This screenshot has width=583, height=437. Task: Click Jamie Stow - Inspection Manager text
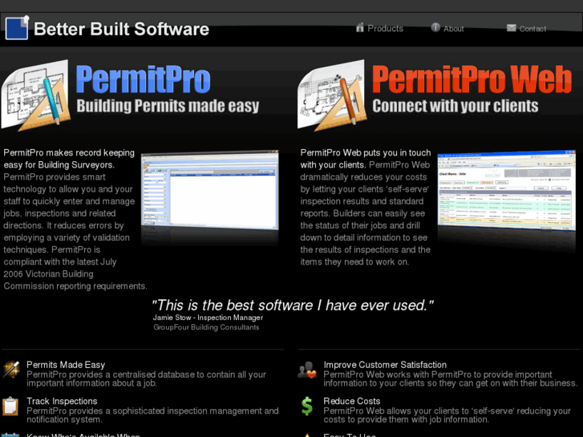[x=208, y=318]
